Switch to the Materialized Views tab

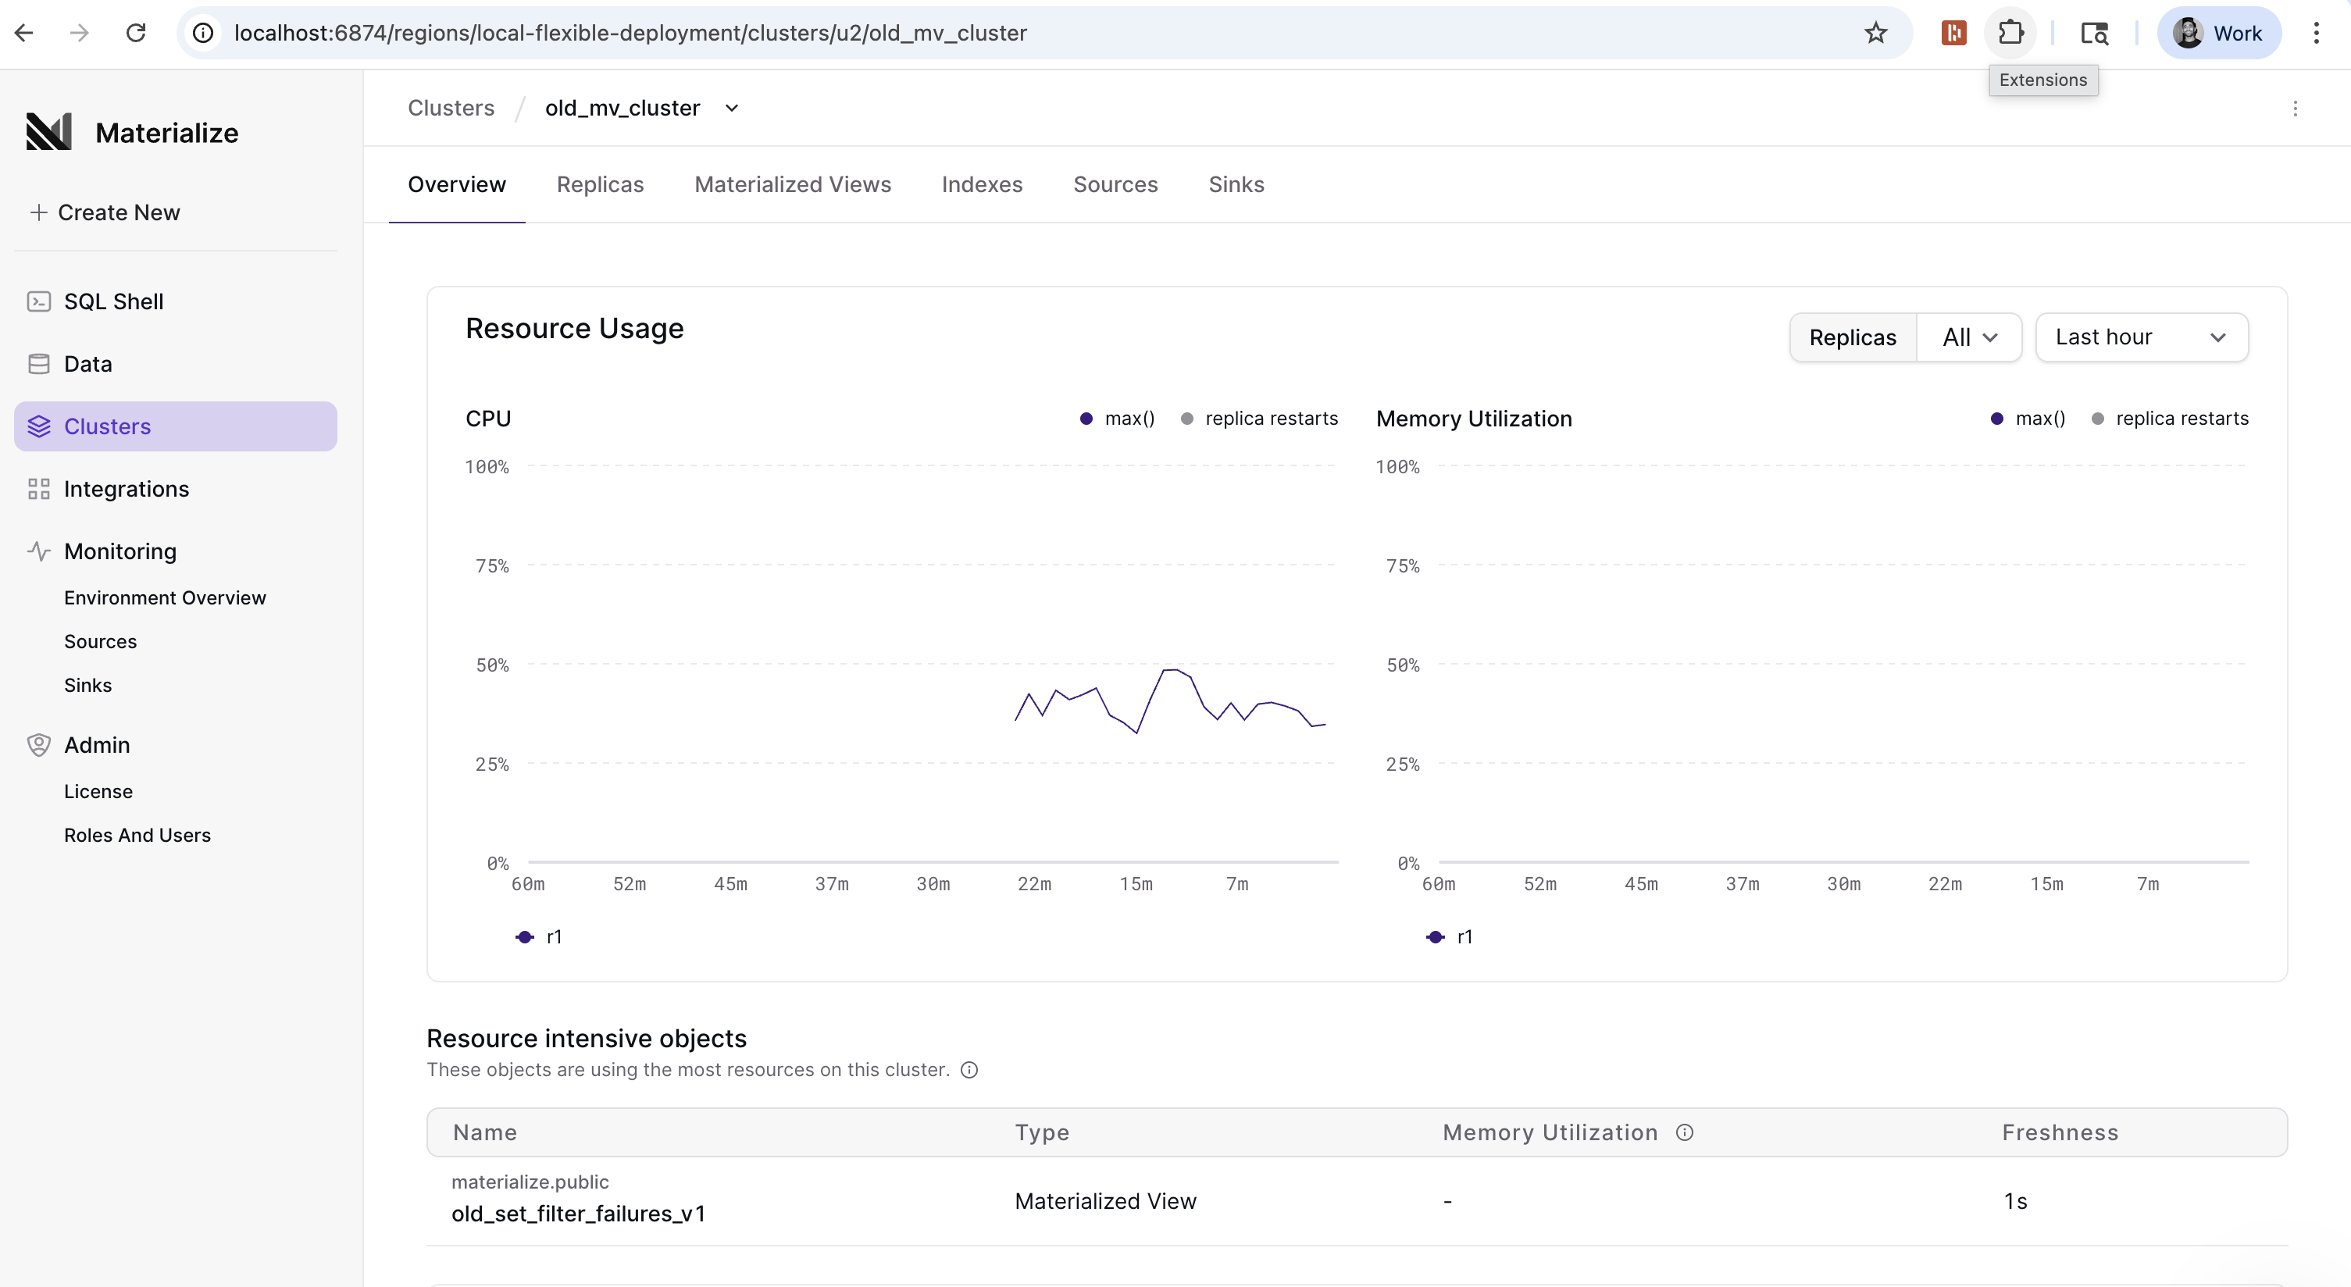pyautogui.click(x=792, y=184)
